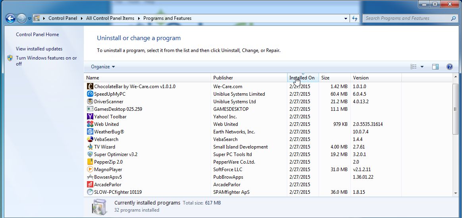Click the SpeedUpMyPC program icon
Image resolution: width=462 pixels, height=218 pixels.
pyautogui.click(x=90, y=94)
